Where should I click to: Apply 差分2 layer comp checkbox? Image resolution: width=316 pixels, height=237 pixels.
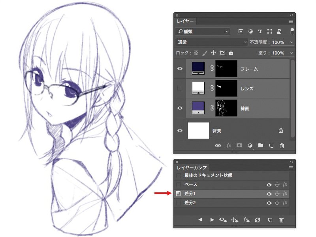(x=179, y=203)
